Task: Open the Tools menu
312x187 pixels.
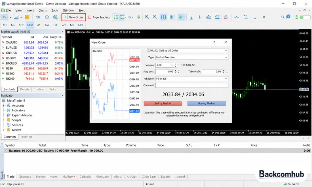Action: click(x=55, y=10)
